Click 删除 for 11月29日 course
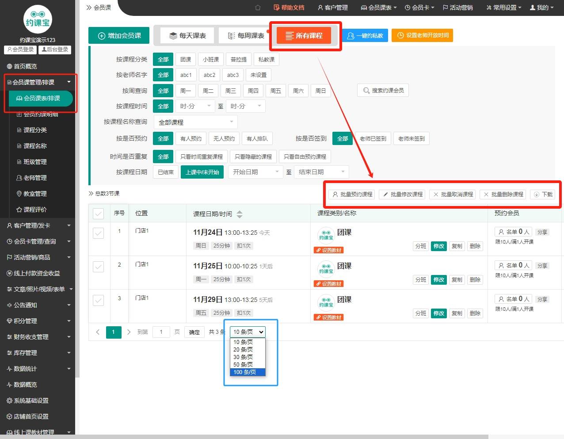This screenshot has width=564, height=439. (x=475, y=313)
